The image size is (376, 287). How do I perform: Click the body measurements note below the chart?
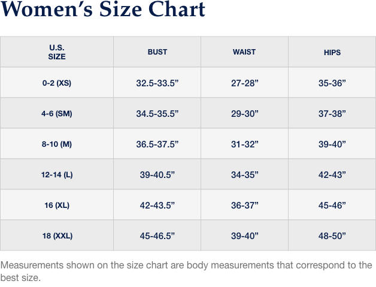[x=186, y=271]
